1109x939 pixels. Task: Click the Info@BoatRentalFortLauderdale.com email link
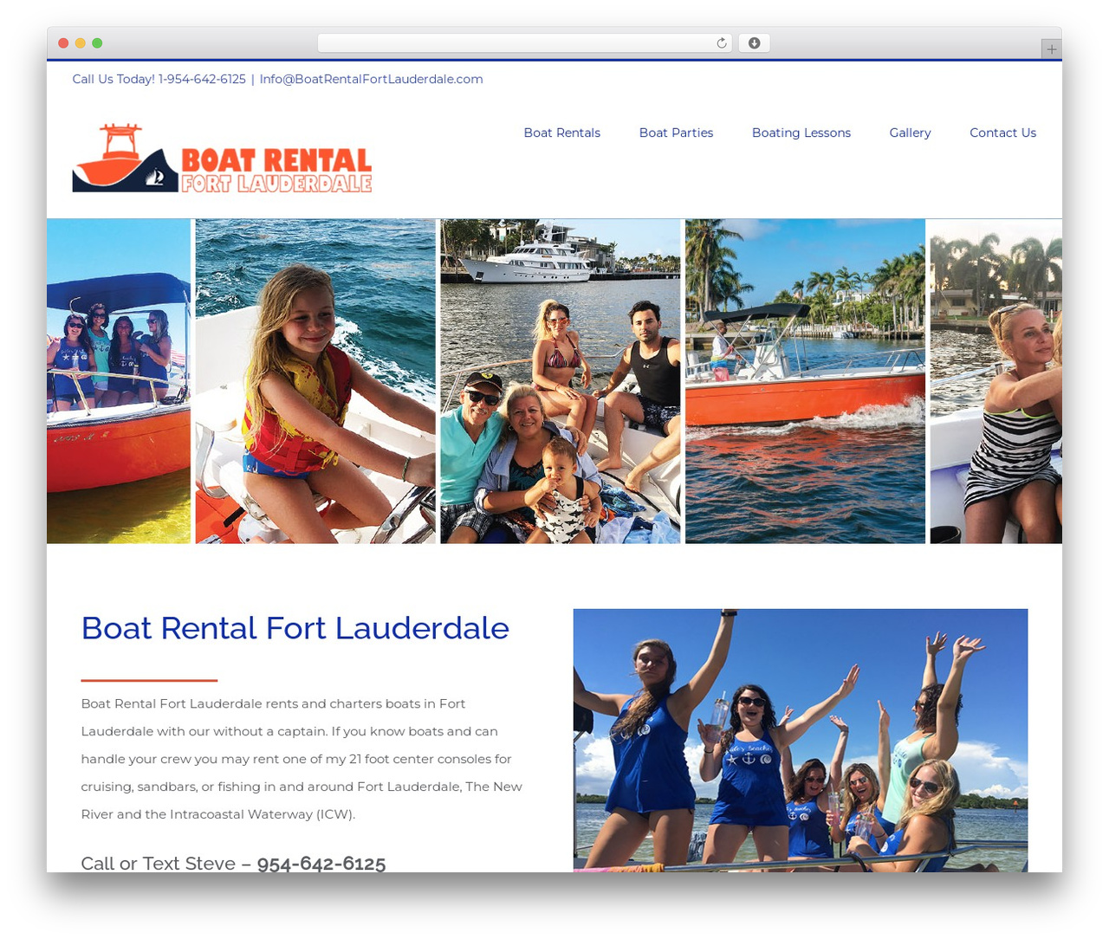tap(371, 79)
